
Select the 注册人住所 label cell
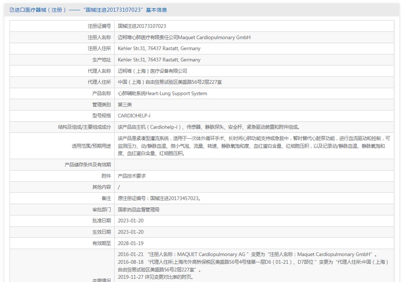(x=62, y=49)
